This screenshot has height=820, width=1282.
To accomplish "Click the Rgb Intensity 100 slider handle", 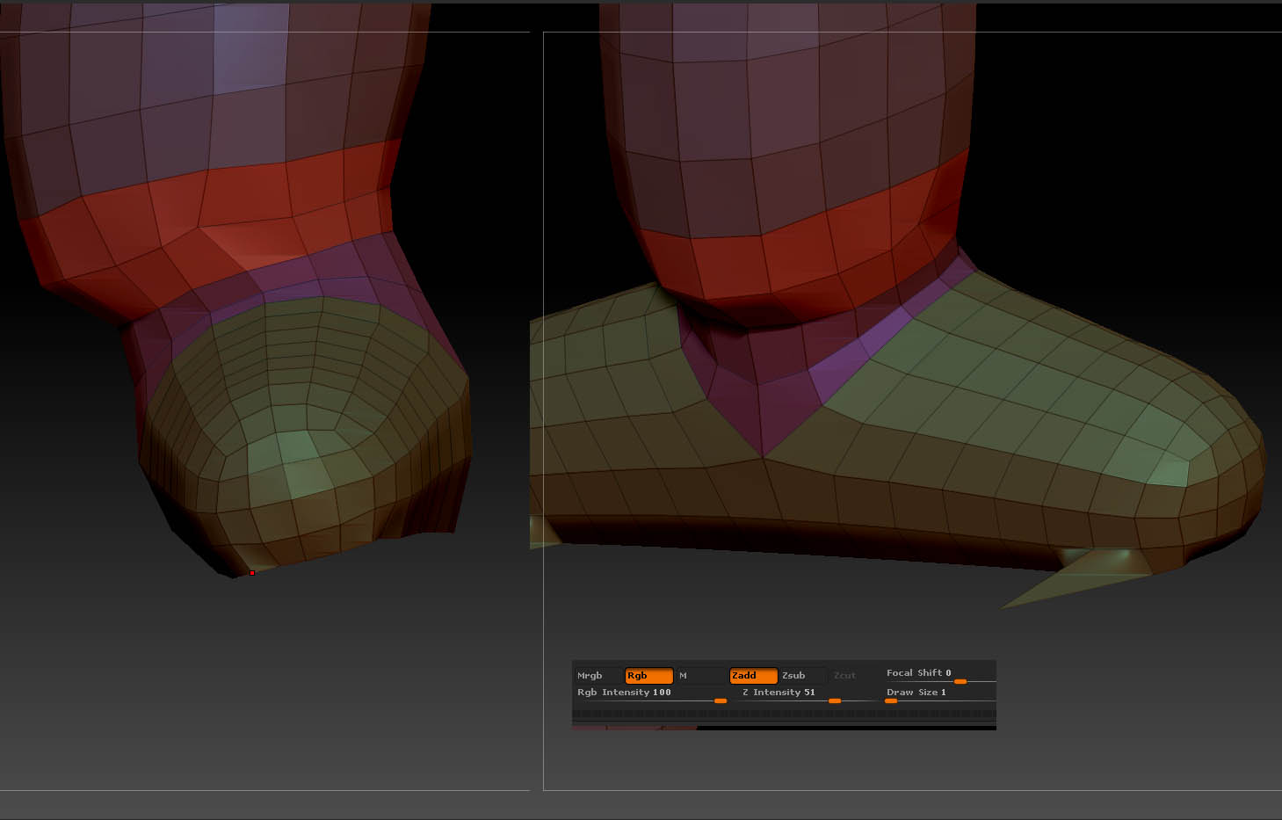I will tap(719, 700).
